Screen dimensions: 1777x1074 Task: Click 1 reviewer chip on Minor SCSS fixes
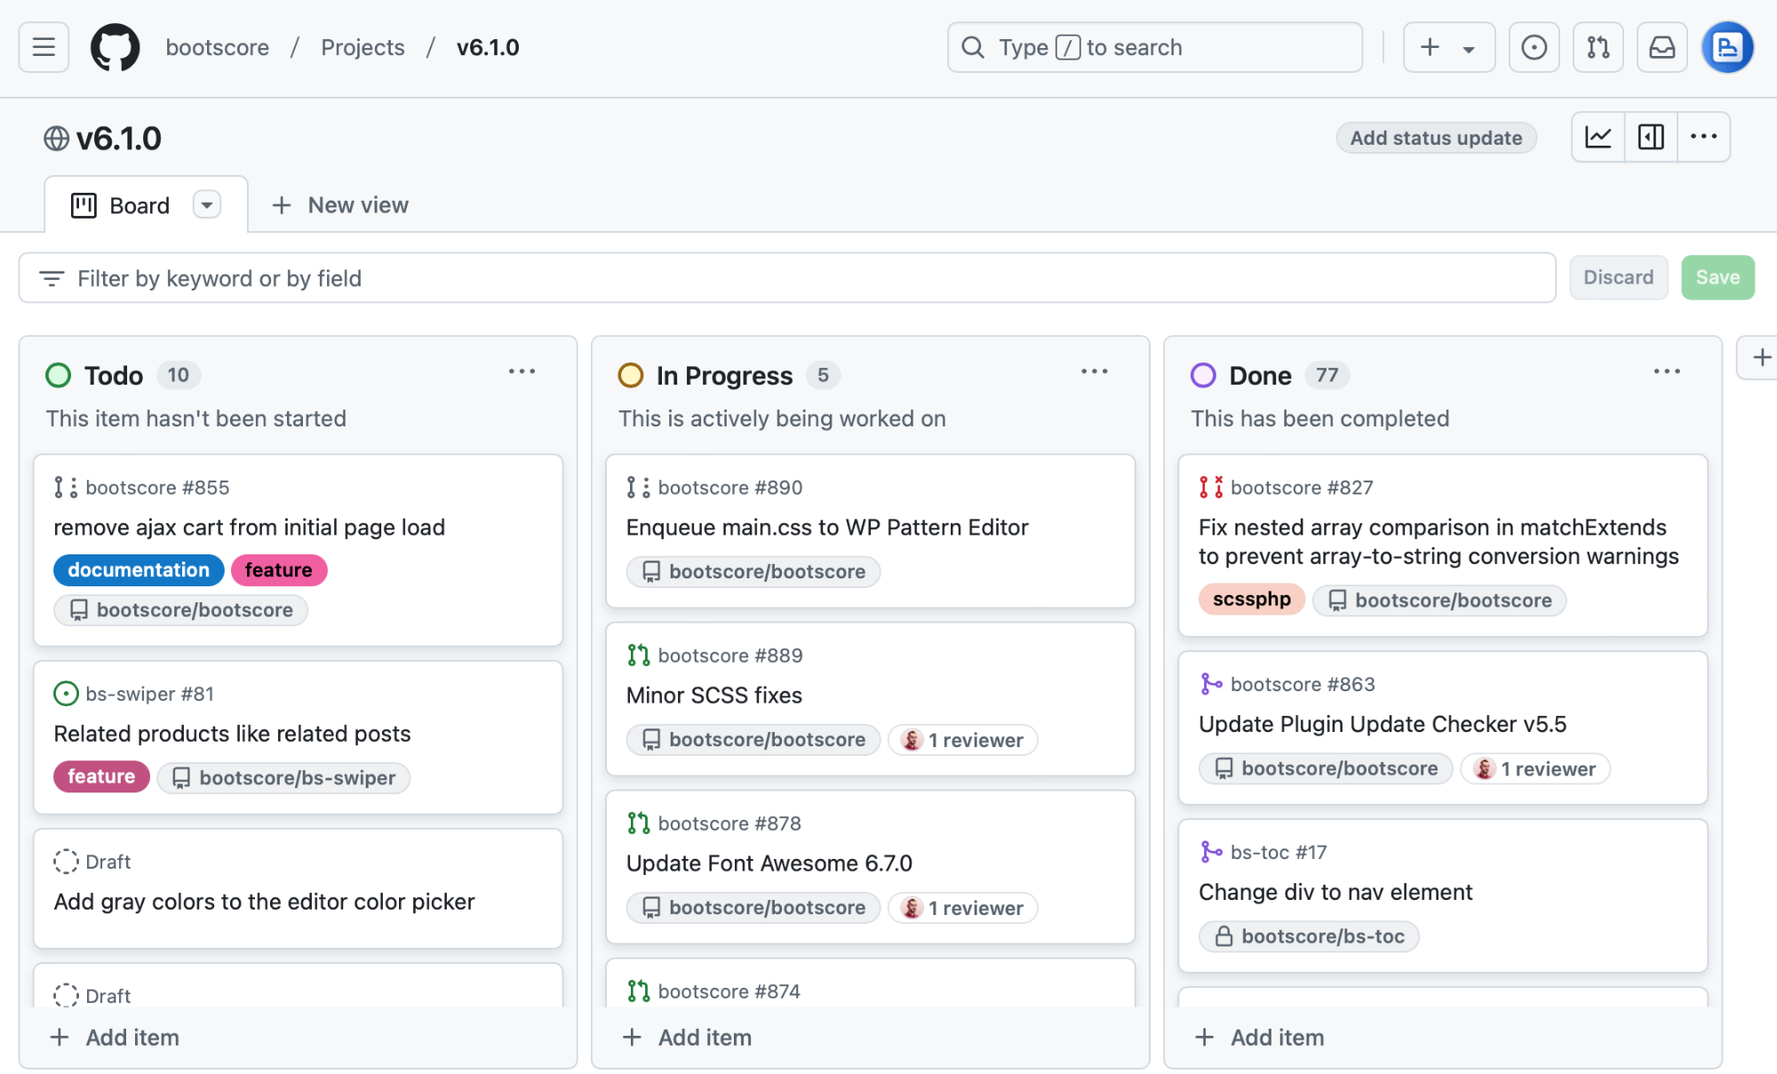963,739
